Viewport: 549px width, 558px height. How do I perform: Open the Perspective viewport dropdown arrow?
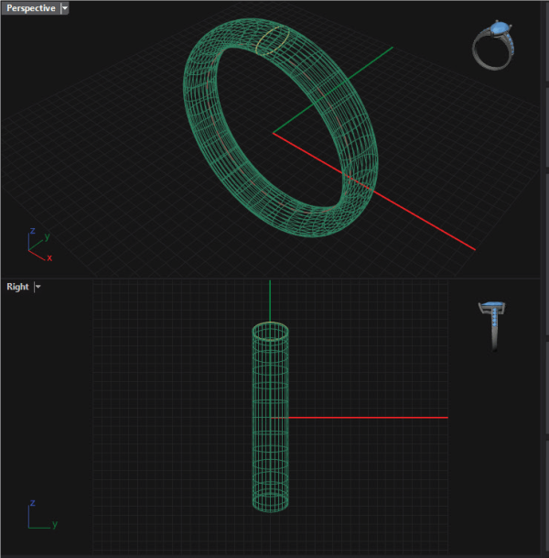coord(65,8)
